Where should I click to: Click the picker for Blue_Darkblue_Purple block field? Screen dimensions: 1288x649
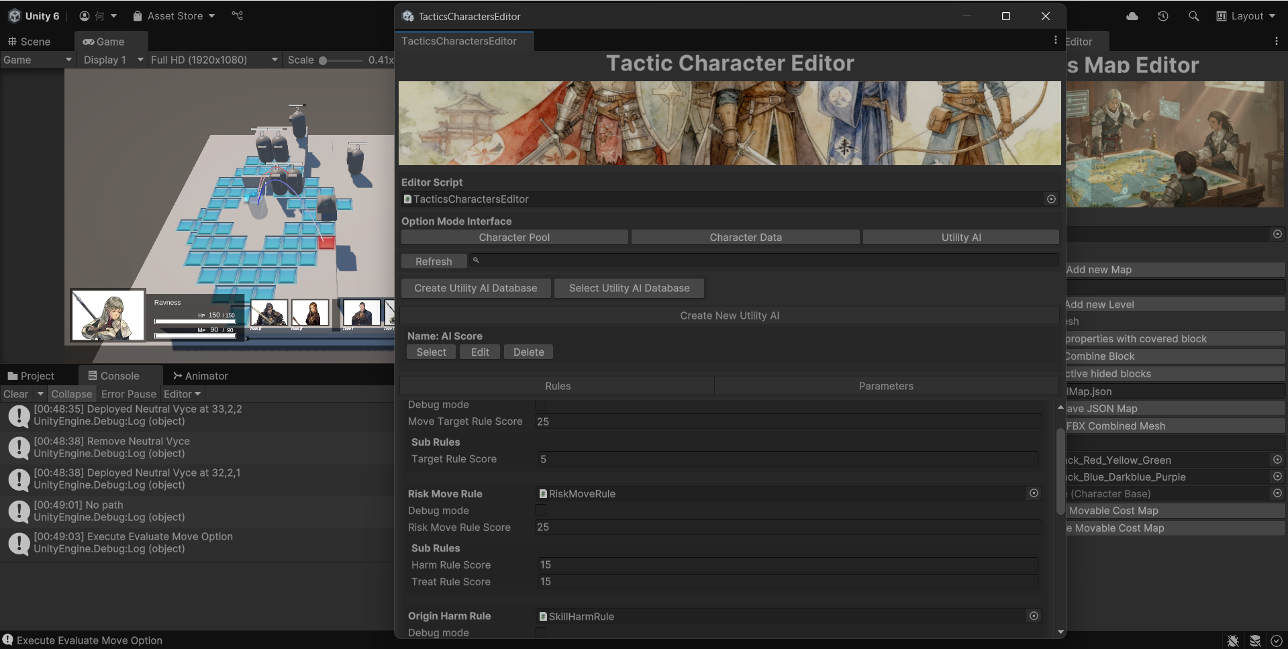click(x=1277, y=477)
